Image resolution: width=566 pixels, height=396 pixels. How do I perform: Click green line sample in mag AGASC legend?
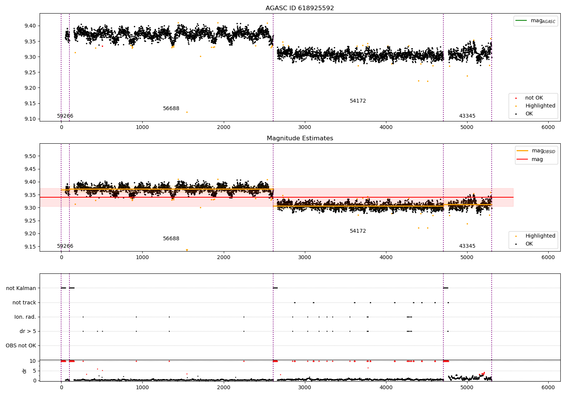(521, 21)
